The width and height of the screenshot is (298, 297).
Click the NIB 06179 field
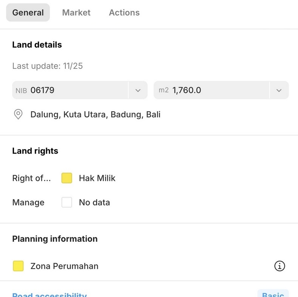coord(70,90)
